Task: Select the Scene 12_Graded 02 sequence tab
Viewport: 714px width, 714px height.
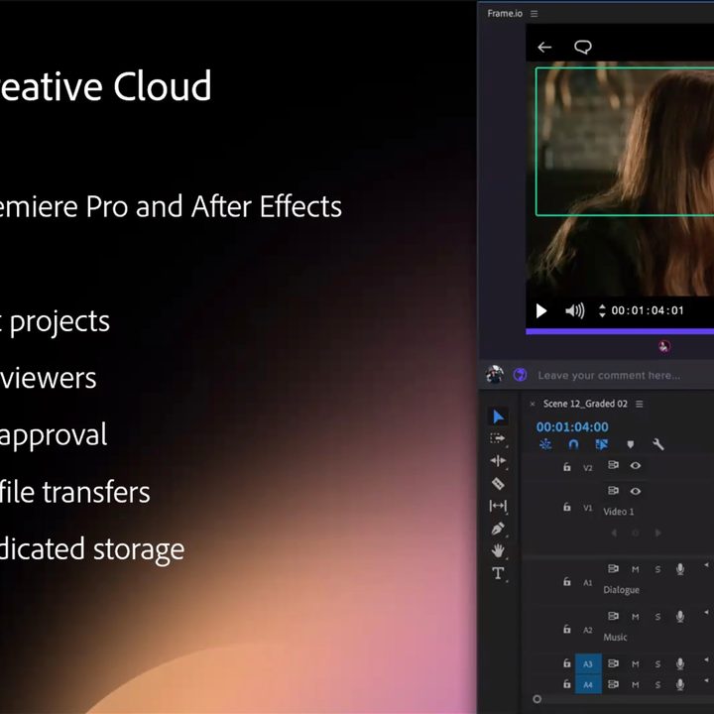Action: (585, 404)
